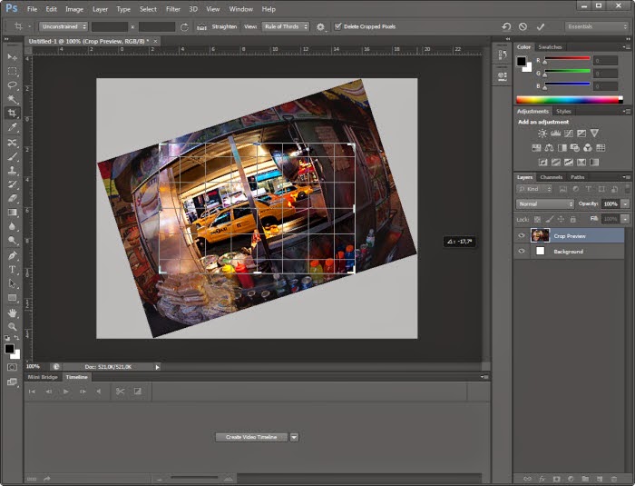Image resolution: width=635 pixels, height=486 pixels.
Task: Select the Rectangular Marquee tool
Action: pyautogui.click(x=12, y=72)
